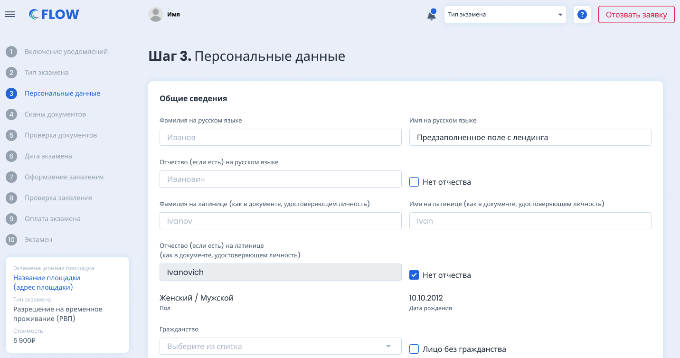Click the blue question mark help icon
The image size is (680, 358).
click(x=582, y=14)
